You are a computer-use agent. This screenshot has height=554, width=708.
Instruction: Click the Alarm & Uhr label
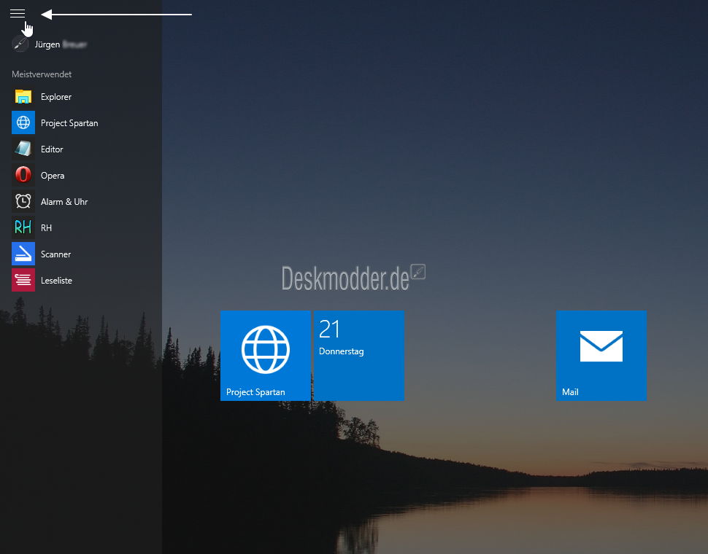64,201
